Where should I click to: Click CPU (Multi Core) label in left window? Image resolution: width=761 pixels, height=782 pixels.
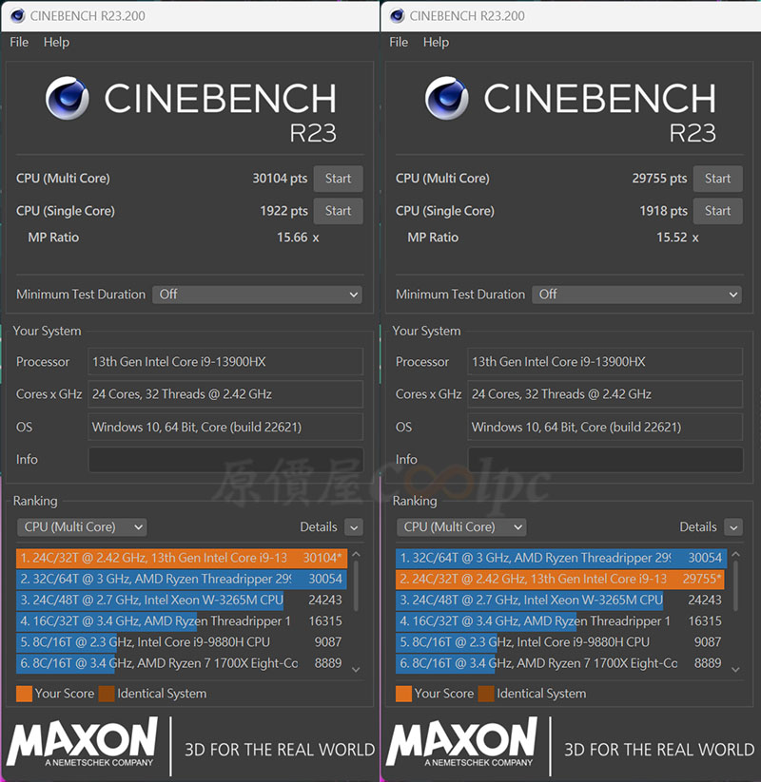63,179
